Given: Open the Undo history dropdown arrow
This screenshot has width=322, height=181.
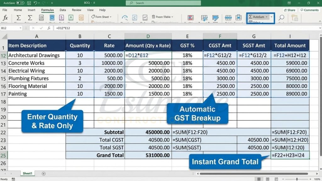Looking at the screenshot, I should (39, 3).
